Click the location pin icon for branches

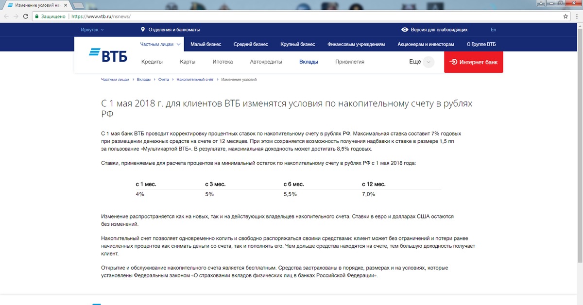pyautogui.click(x=143, y=30)
